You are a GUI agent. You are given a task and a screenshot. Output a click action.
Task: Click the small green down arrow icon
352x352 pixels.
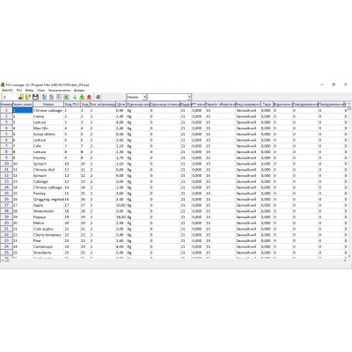pos(75,97)
